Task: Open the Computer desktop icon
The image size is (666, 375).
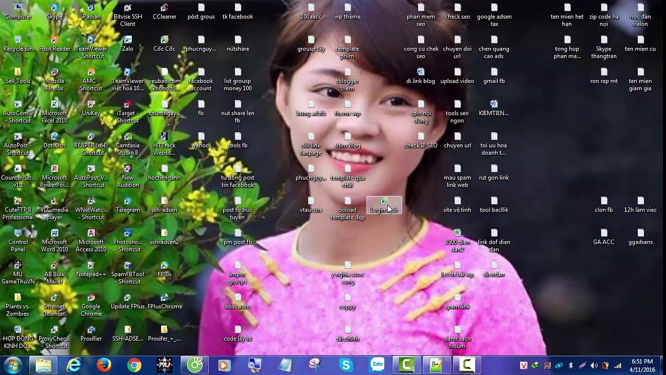Action: click(x=18, y=12)
